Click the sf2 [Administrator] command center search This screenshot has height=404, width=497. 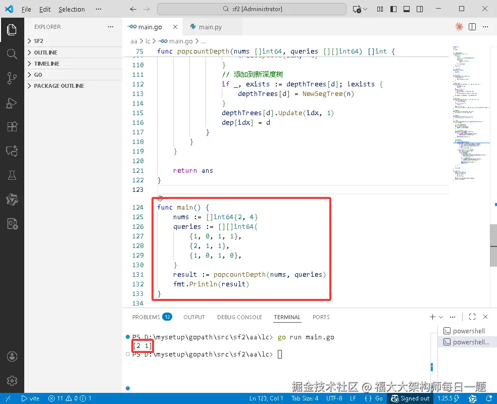pos(252,9)
